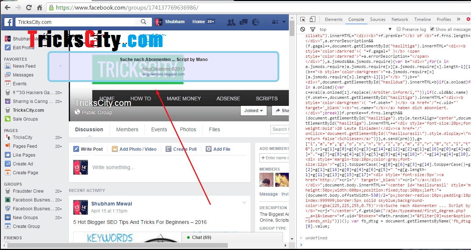471x250 pixels.
Task: Click the console filter funnel icon
Action: pos(312,29)
